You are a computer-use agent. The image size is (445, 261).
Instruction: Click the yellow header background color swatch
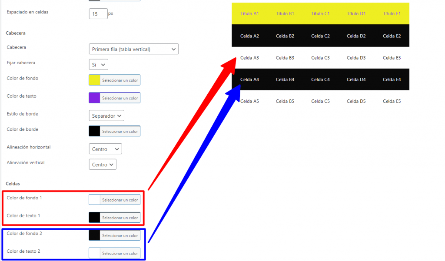click(95, 80)
